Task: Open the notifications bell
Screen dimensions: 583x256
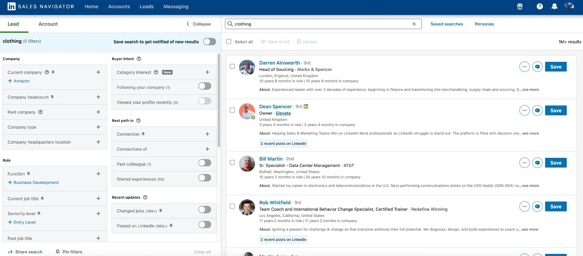Action: (x=554, y=6)
